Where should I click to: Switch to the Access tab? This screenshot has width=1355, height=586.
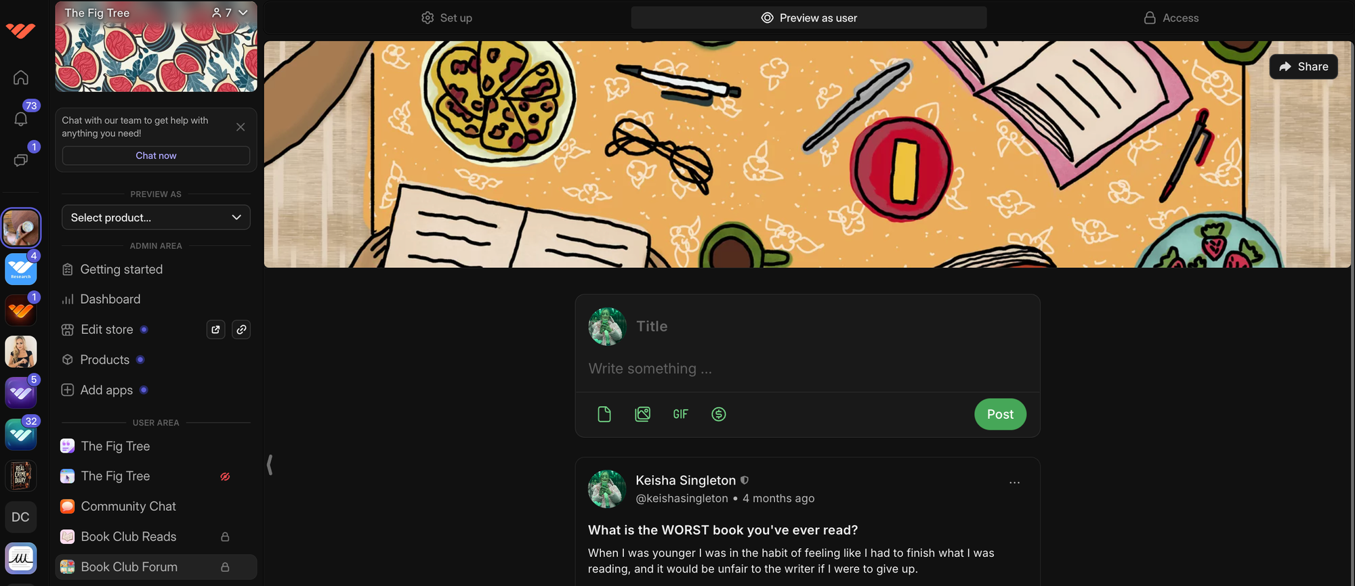click(x=1171, y=18)
